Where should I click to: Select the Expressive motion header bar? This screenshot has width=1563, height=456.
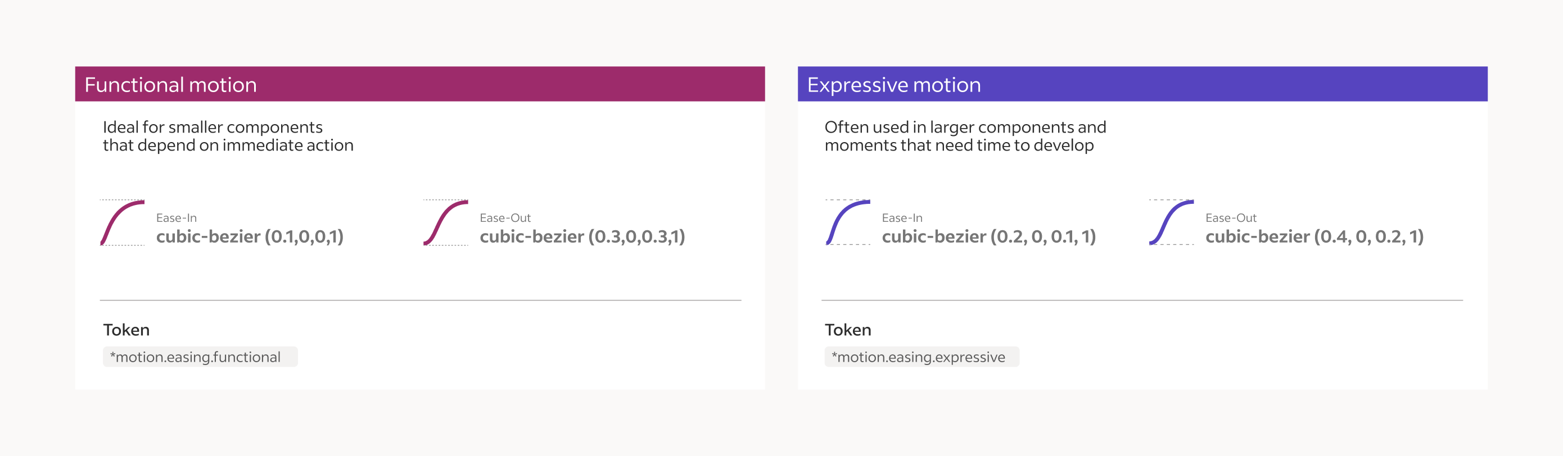[1142, 84]
